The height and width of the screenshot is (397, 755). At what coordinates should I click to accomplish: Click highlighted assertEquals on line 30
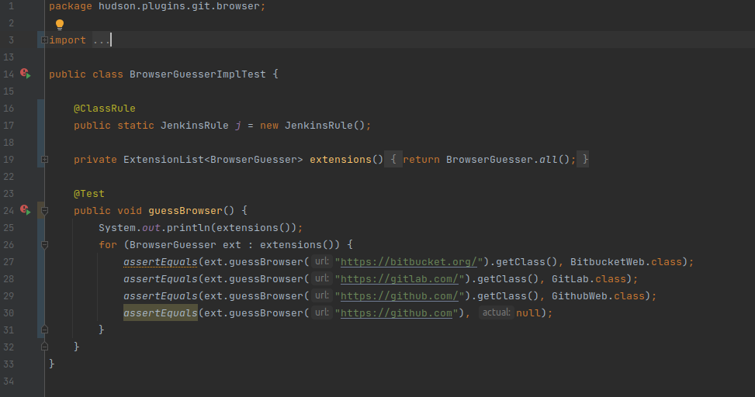(x=161, y=312)
